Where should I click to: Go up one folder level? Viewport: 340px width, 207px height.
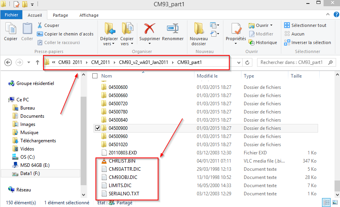[38, 62]
